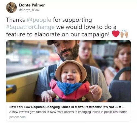Open Donte Palmer's profile avatar

pos(11,7)
